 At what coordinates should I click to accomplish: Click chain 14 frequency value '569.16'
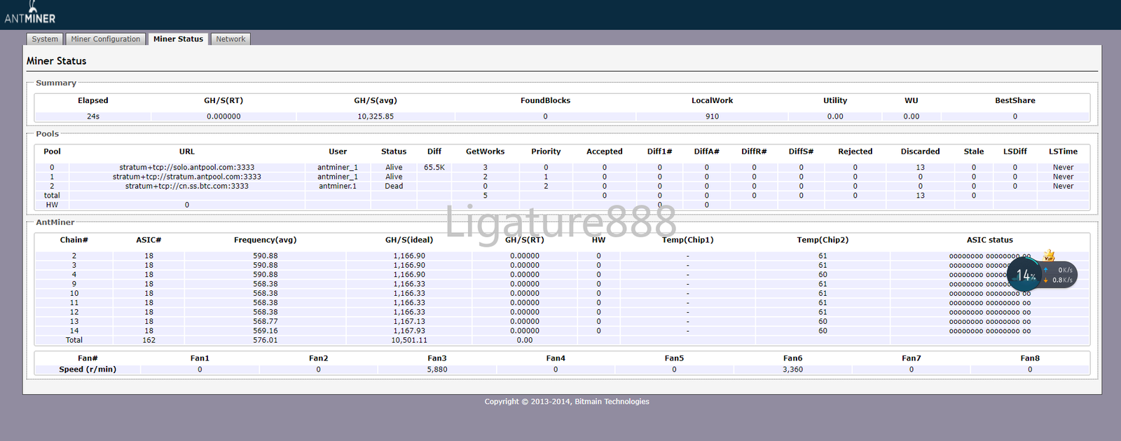[x=266, y=331]
